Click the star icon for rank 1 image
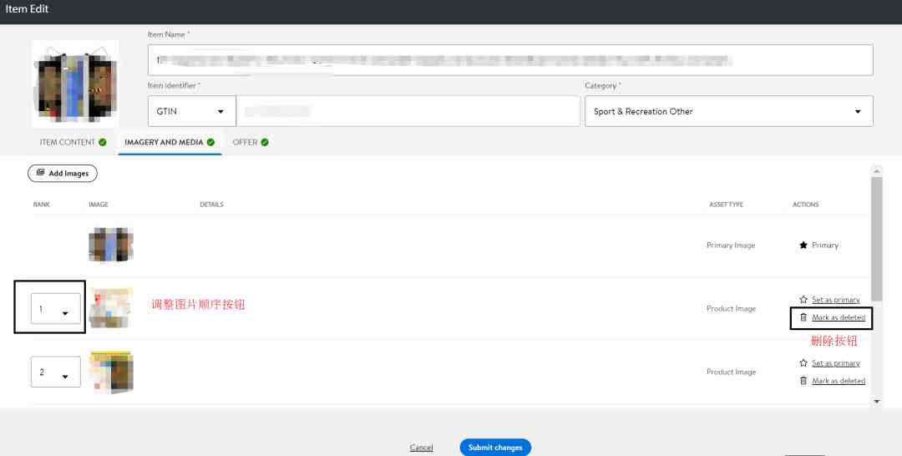This screenshot has width=902, height=456. (x=803, y=300)
